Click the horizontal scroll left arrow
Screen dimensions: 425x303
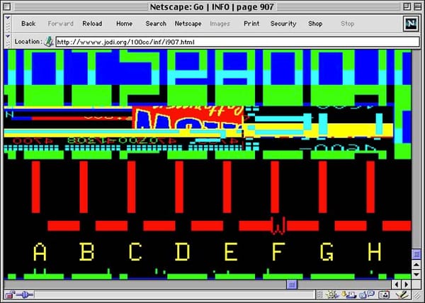tap(397, 285)
